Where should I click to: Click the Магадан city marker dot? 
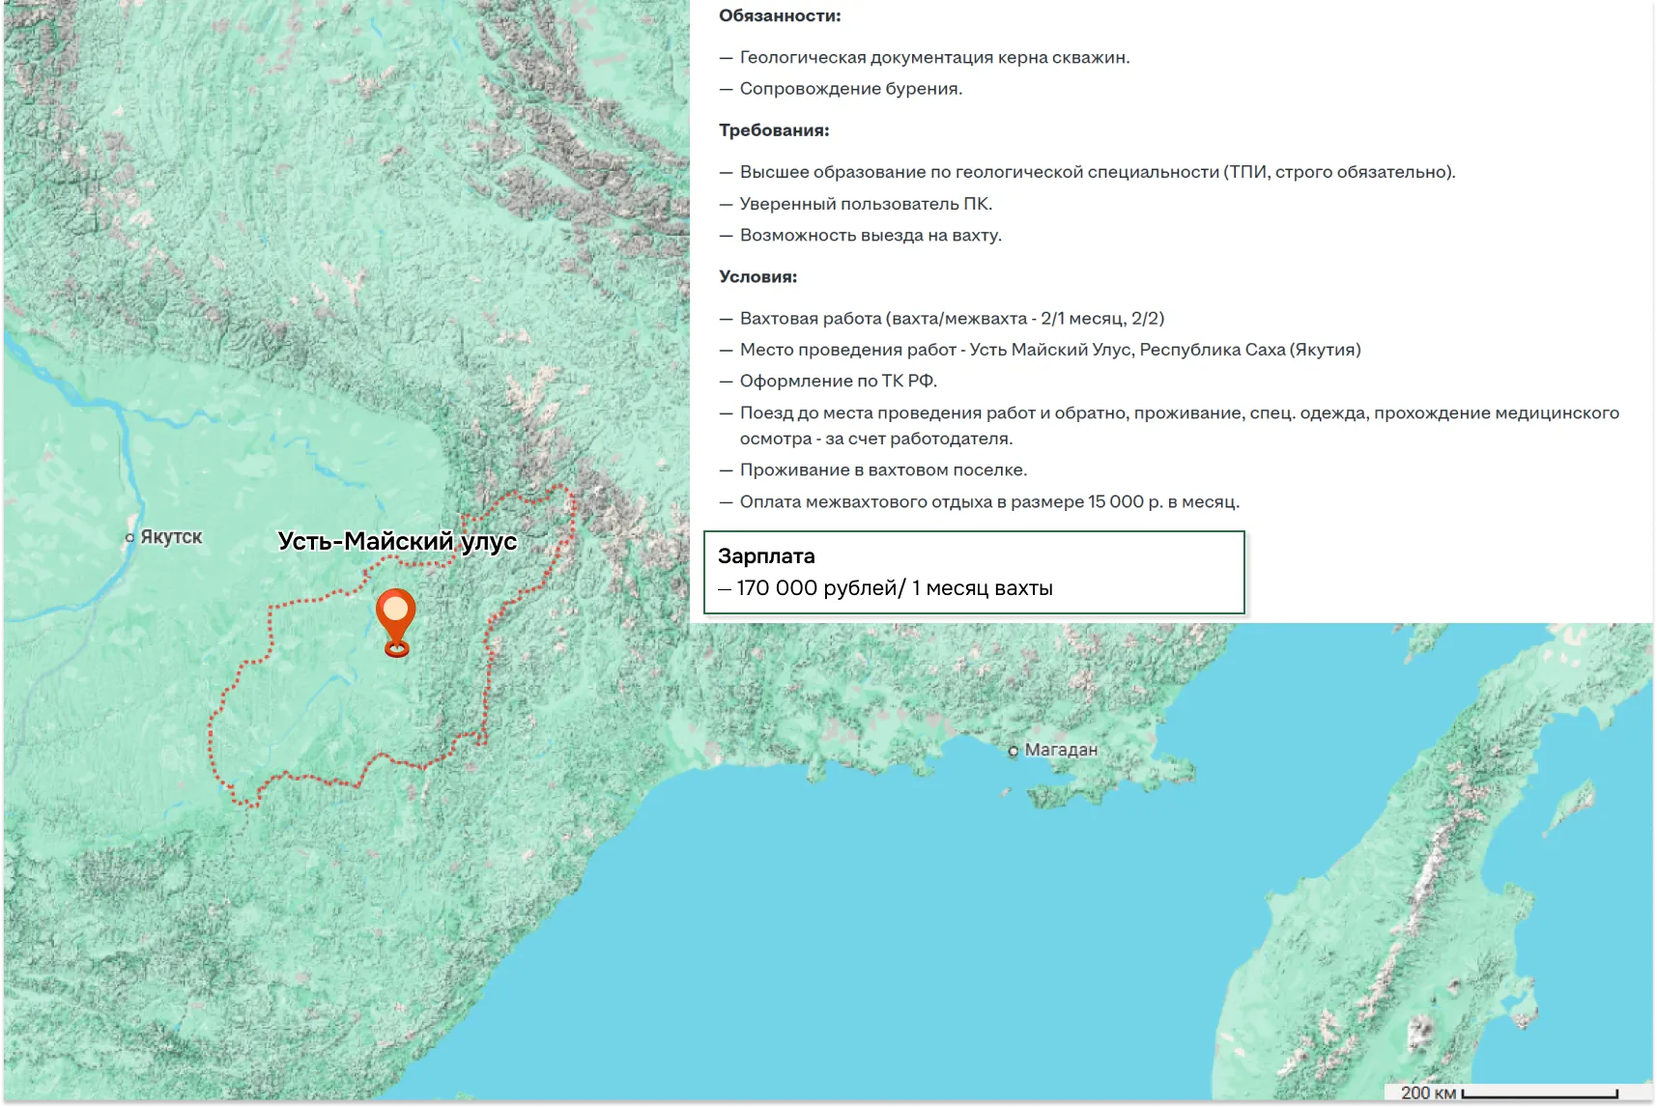point(1014,751)
